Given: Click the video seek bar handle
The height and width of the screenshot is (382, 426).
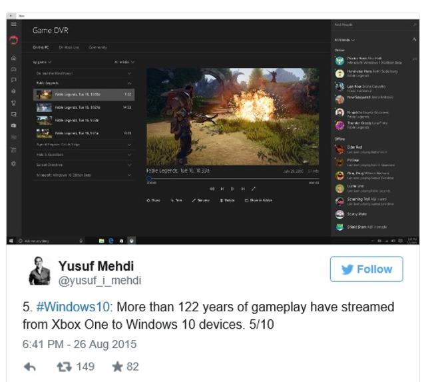Looking at the screenshot, I should pyautogui.click(x=149, y=179).
